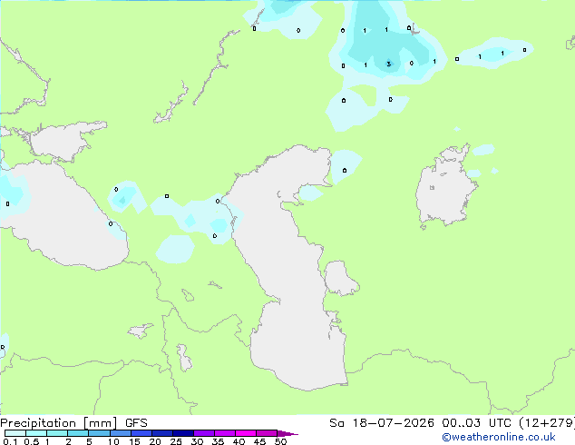Viewport: 575px width, 445px height.
Task: Click the 15–20 mm legend swatch
Action: (x=141, y=433)
